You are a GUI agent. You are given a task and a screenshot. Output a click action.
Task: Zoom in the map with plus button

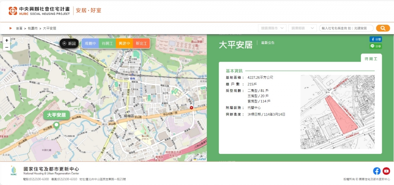[7, 40]
